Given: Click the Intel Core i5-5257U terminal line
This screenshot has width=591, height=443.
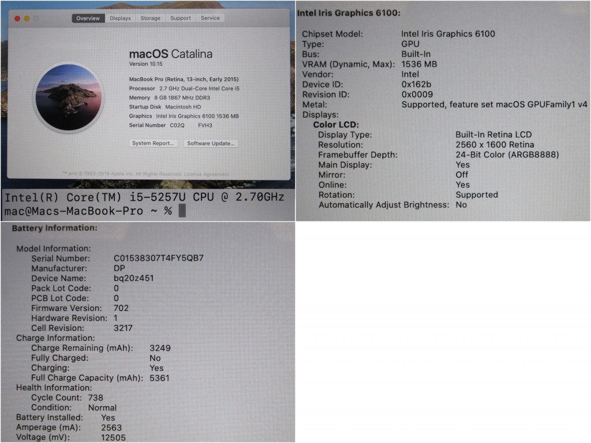Looking at the screenshot, I should pyautogui.click(x=144, y=197).
